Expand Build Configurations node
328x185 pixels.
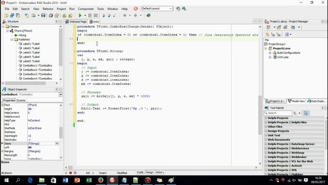[270, 53]
